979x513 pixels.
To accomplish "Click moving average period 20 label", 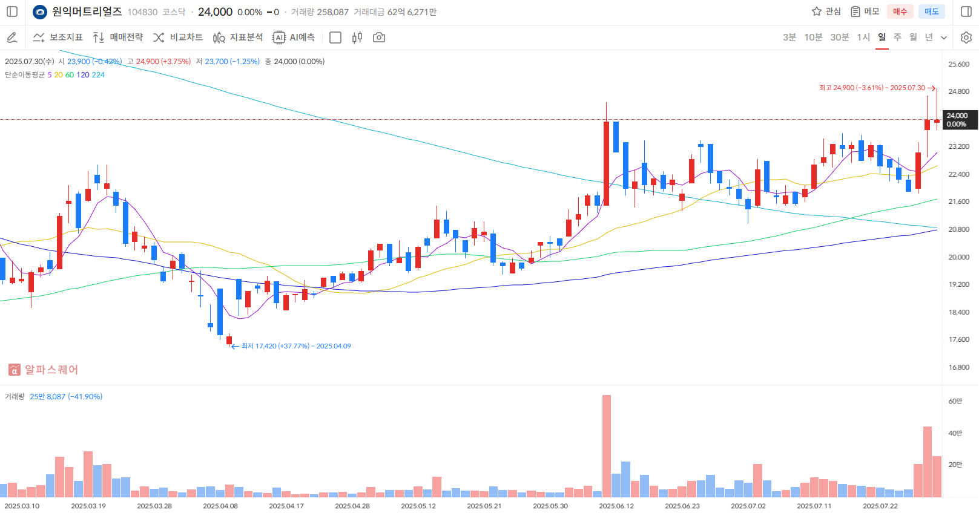I will coord(58,75).
